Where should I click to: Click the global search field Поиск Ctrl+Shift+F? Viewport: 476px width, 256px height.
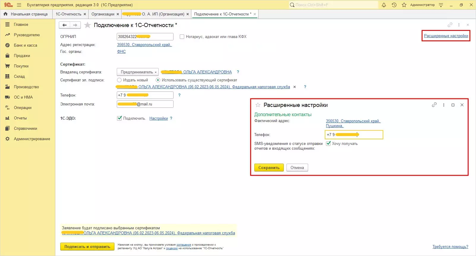coord(333,5)
